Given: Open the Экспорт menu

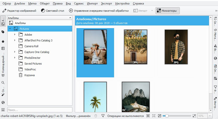Looking at the screenshot, I should tap(106, 4).
